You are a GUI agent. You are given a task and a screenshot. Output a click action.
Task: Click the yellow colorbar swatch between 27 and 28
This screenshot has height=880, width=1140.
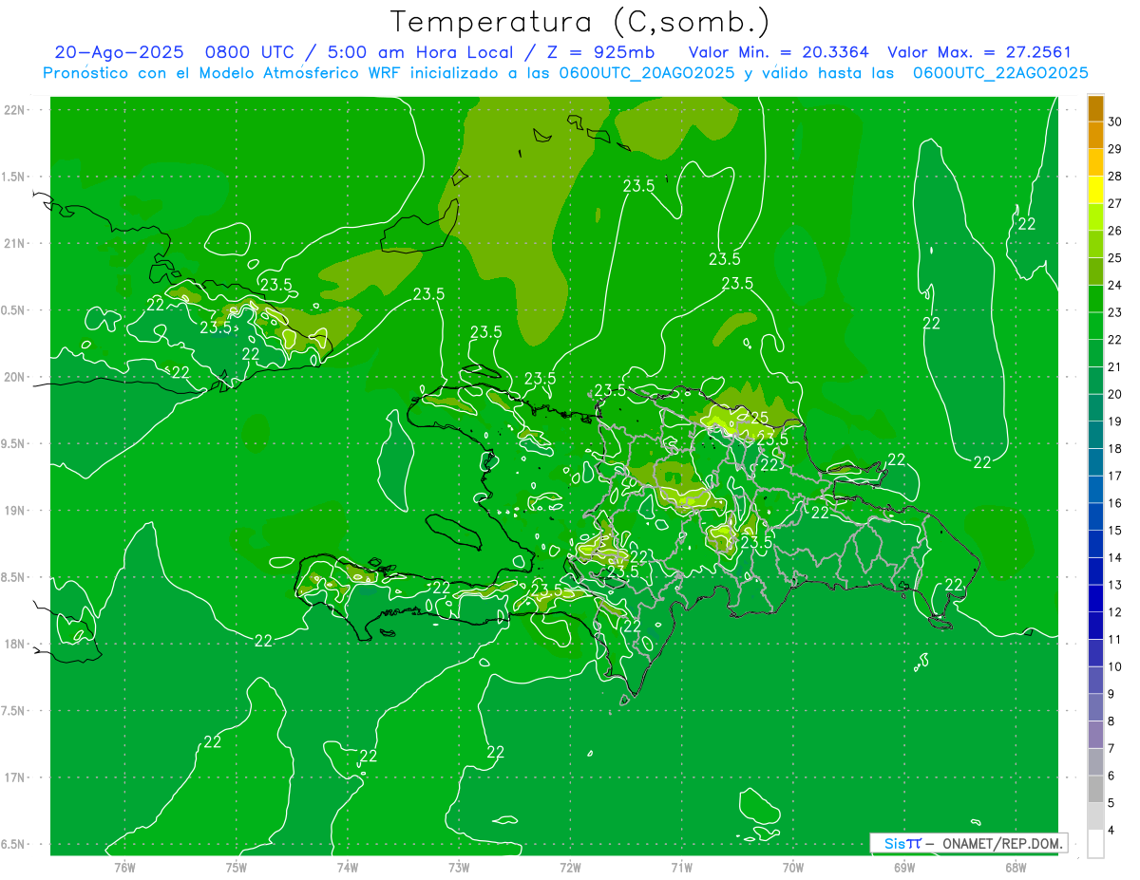1096,190
